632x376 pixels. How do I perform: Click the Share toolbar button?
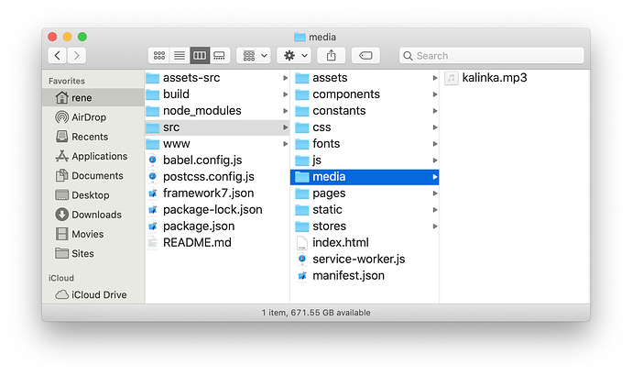tap(331, 55)
